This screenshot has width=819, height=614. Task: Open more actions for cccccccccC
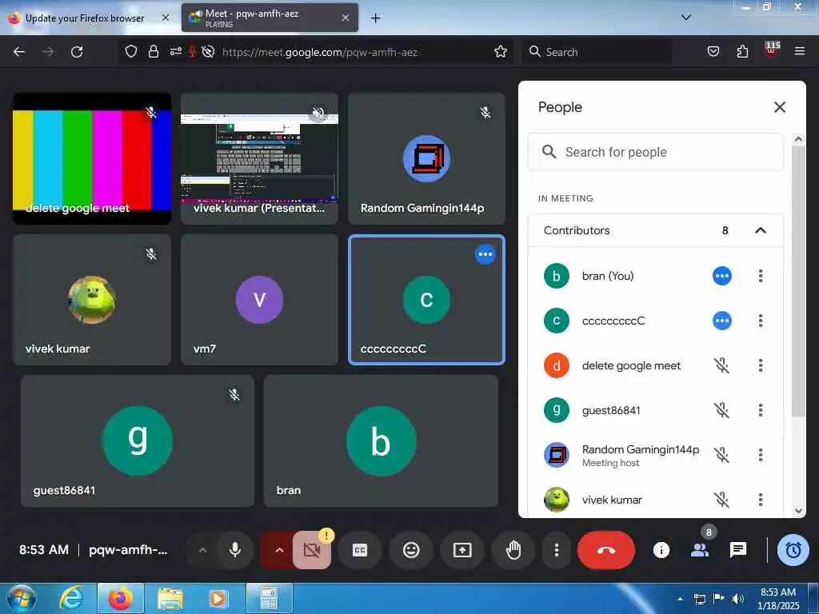tap(761, 321)
